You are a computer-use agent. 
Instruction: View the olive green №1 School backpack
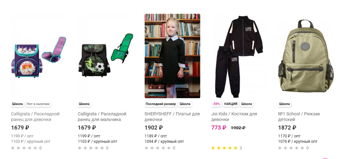pyautogui.click(x=306, y=56)
